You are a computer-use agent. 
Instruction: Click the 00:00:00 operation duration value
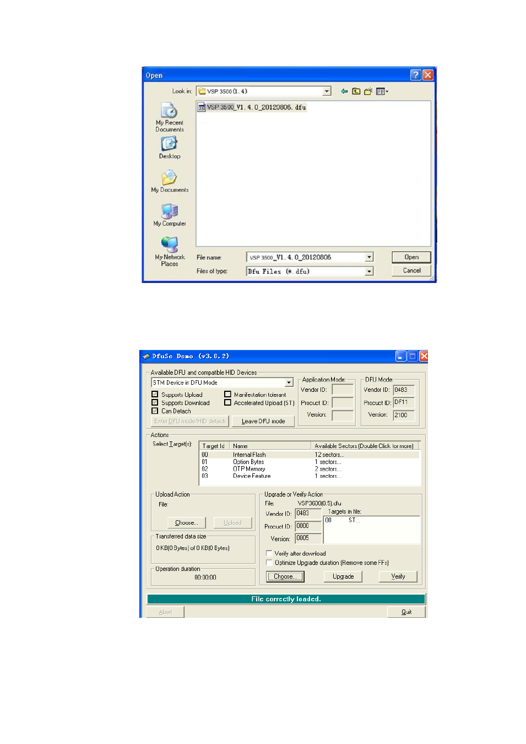(205, 578)
